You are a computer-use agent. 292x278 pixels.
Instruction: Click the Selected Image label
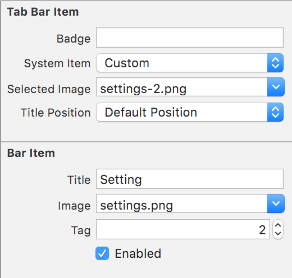[x=49, y=89]
